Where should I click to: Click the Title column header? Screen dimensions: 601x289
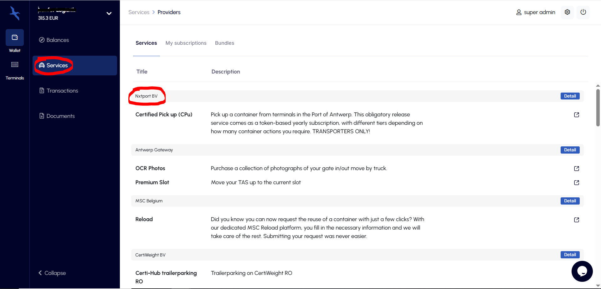coord(142,72)
